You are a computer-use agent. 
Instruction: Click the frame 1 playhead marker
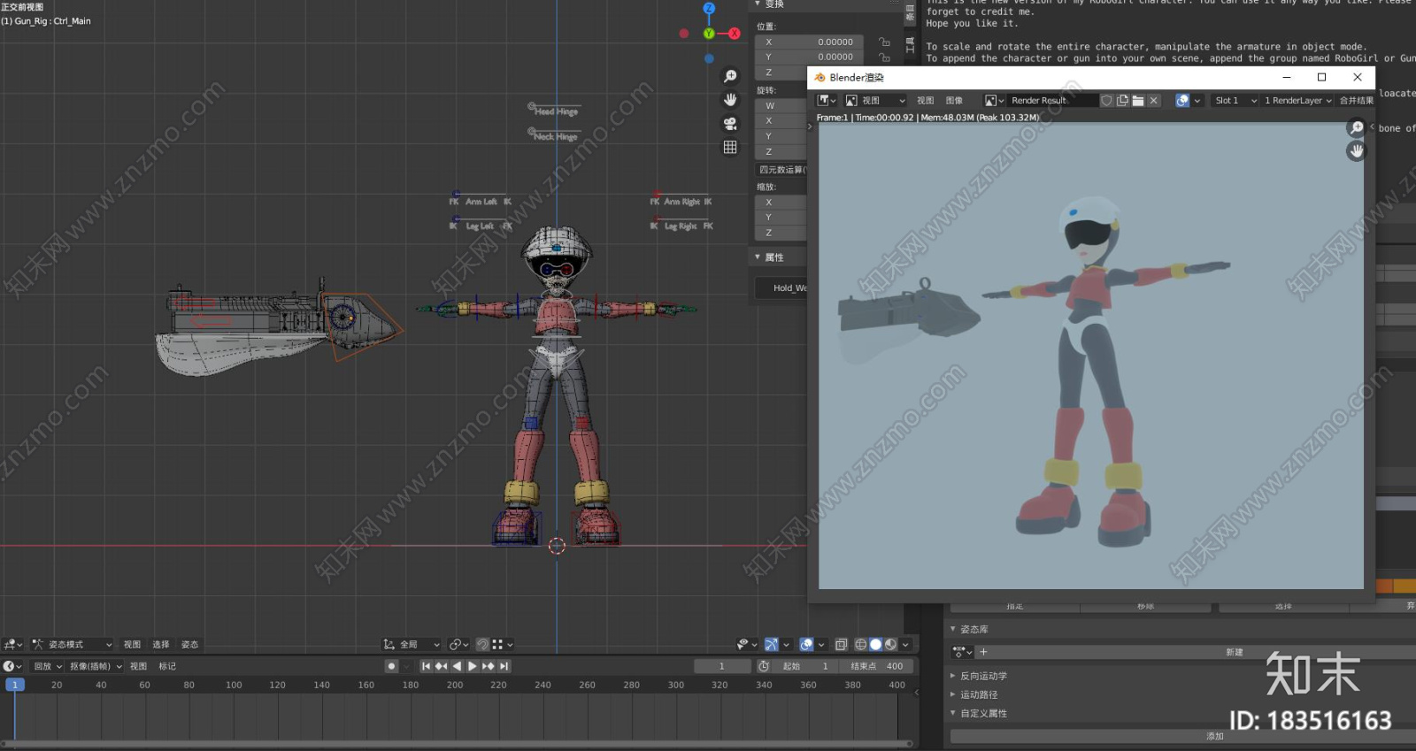(x=15, y=685)
